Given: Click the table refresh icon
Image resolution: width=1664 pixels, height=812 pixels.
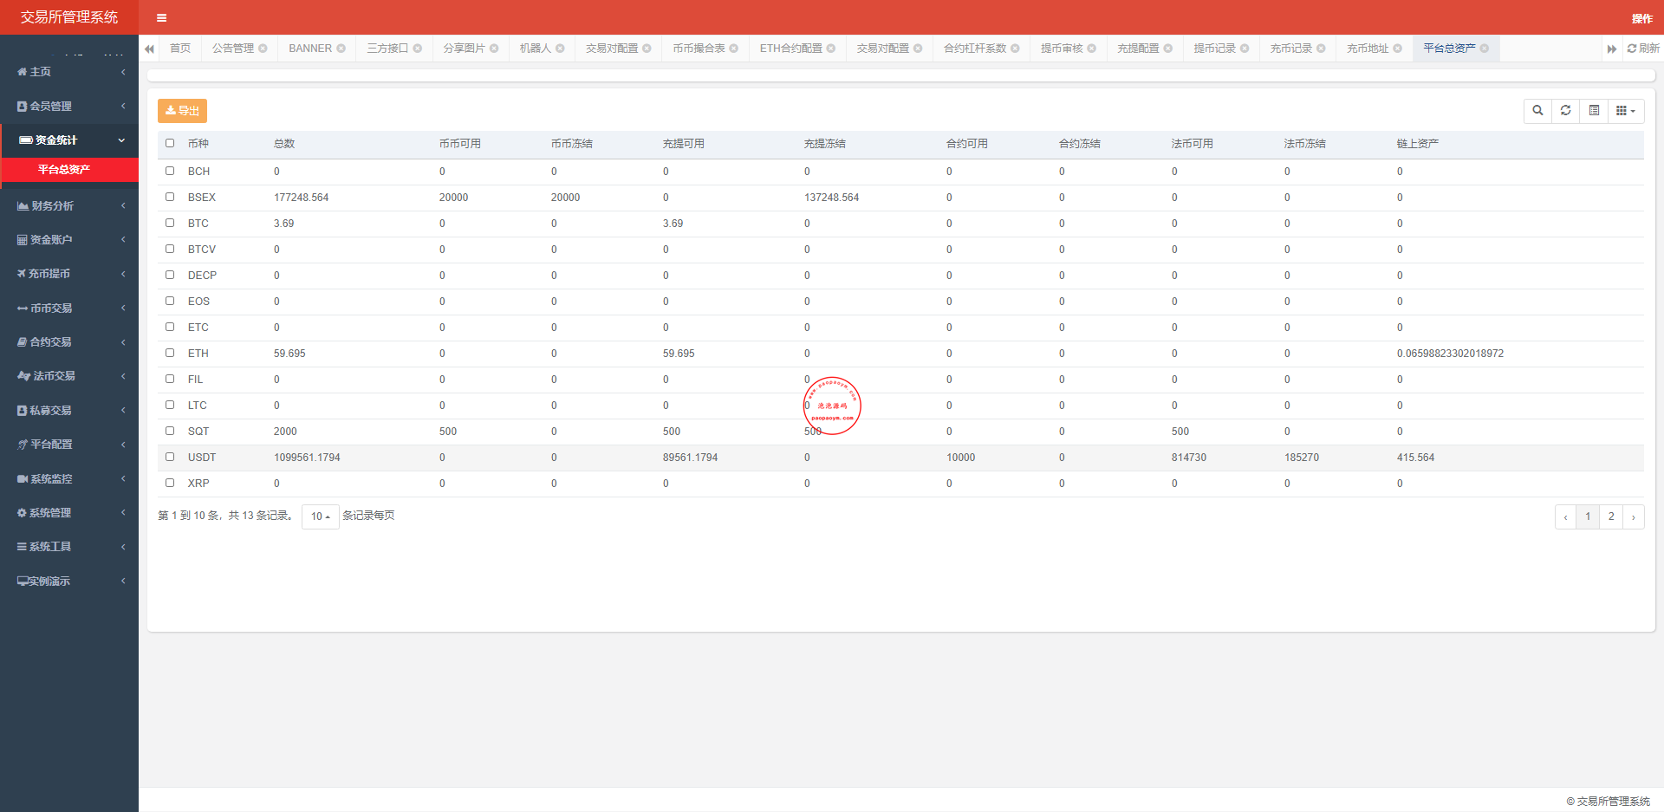Looking at the screenshot, I should 1565,111.
